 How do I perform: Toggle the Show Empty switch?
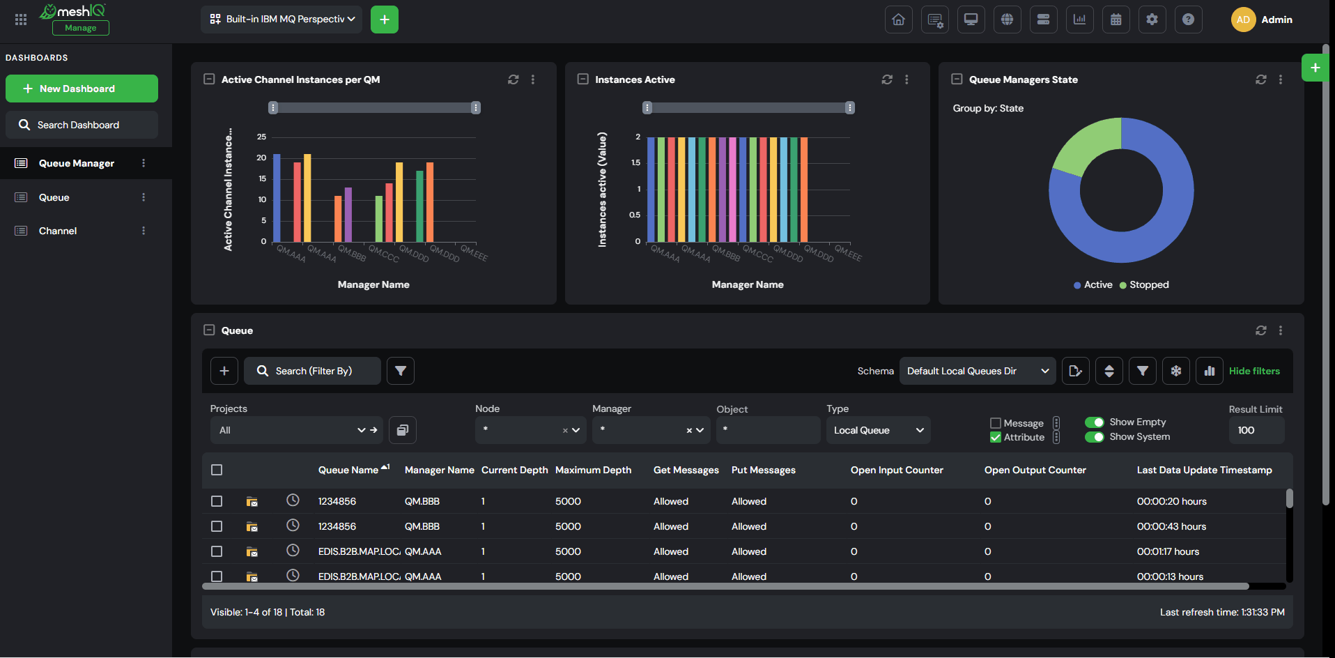(x=1094, y=422)
